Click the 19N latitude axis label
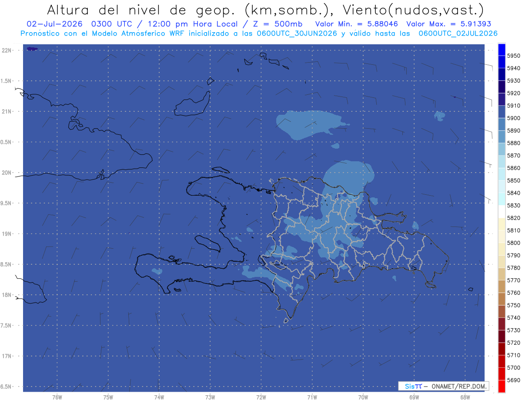Viewport: 522px width, 403px height. click(7, 233)
